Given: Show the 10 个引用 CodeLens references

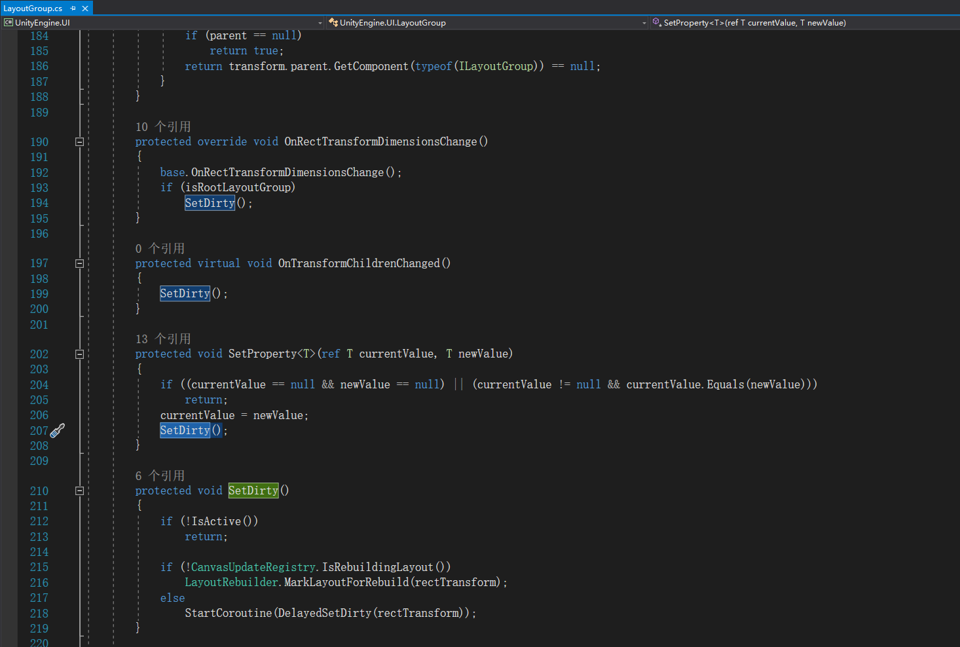Looking at the screenshot, I should click(163, 126).
